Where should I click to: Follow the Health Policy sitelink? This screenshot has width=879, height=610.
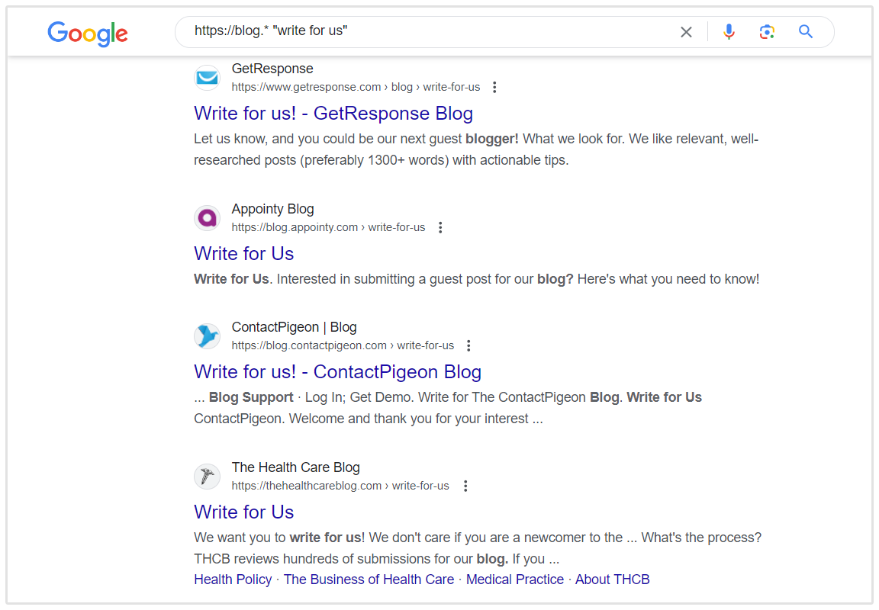pos(233,579)
